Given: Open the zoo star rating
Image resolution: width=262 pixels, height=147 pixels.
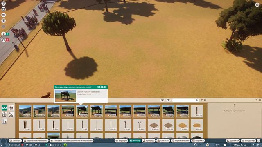Looking at the screenshot, I should click(56, 145).
